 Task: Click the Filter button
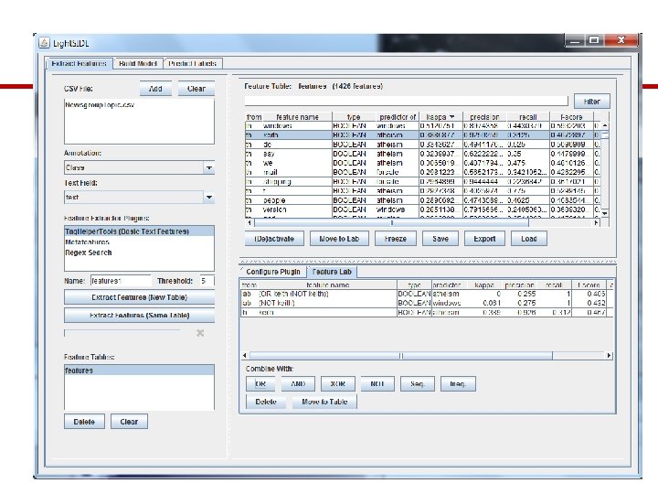coord(591,102)
